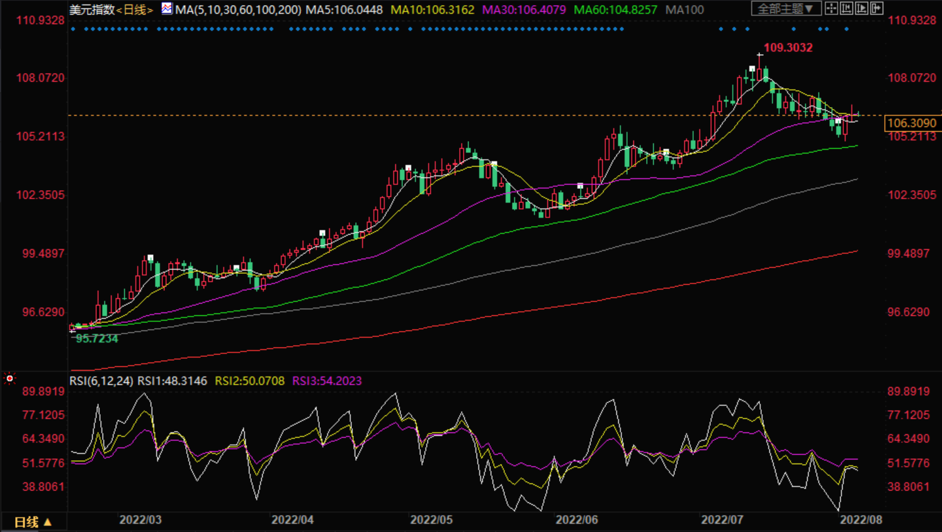
Task: Toggle the MA60 line via its green label
Action: tap(615, 10)
